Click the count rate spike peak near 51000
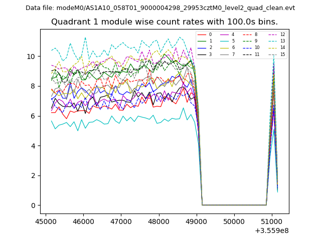321x240 pixels. pos(273,54)
